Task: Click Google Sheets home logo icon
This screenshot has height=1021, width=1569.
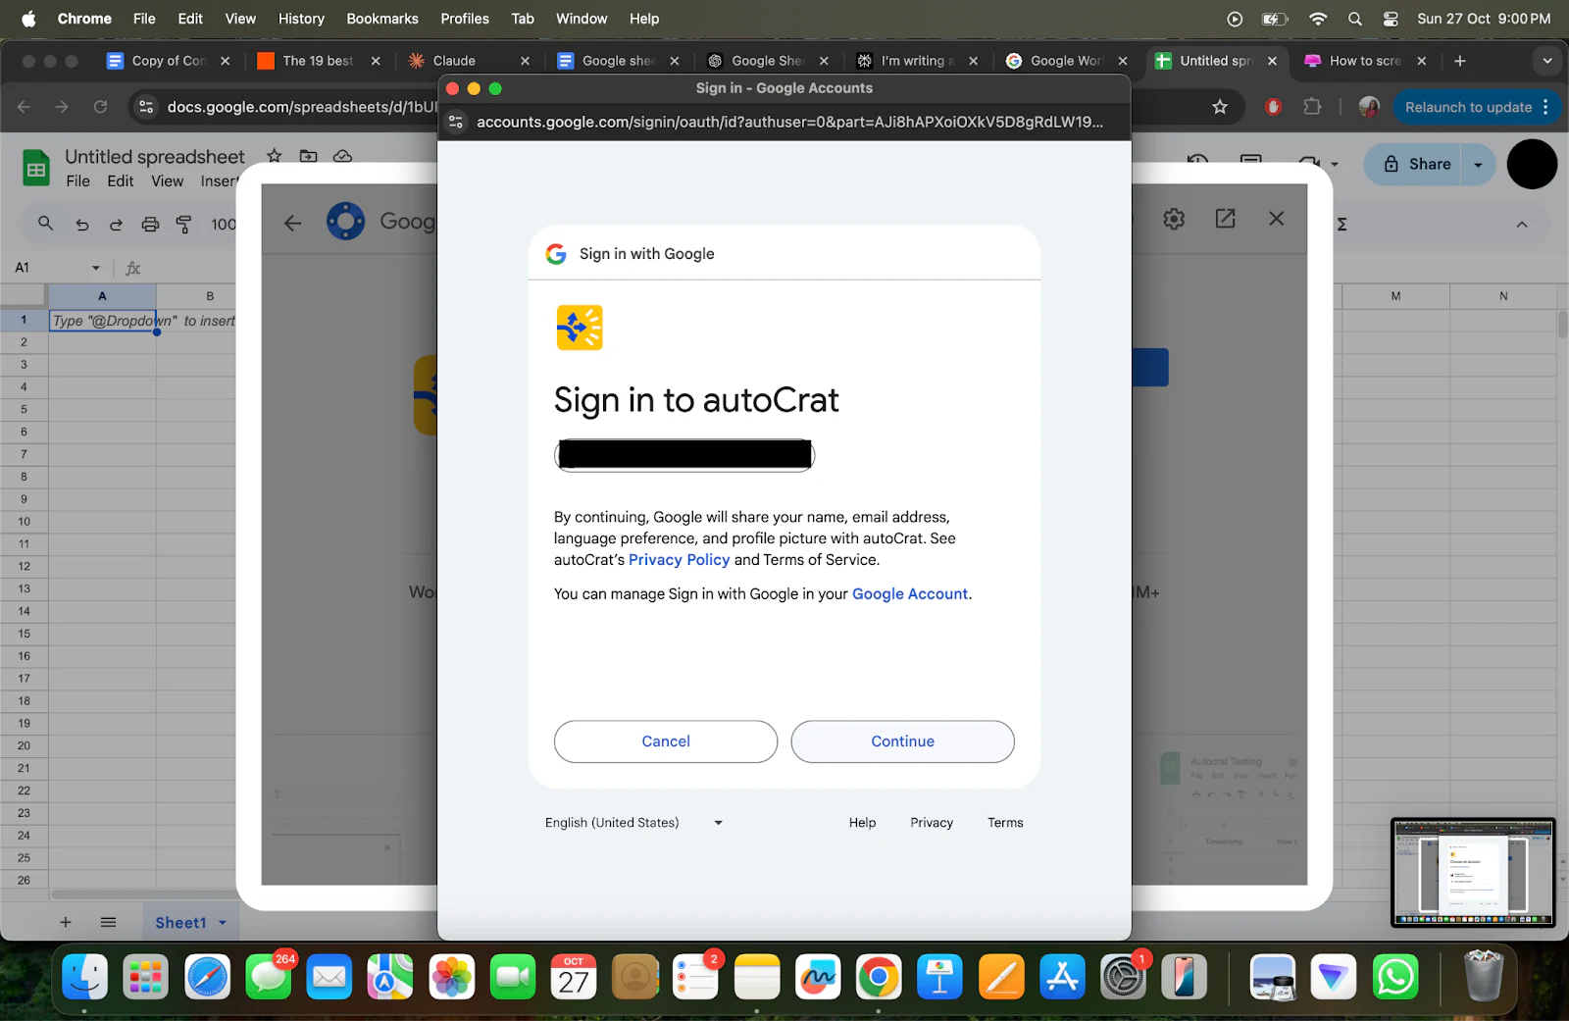Action: pos(36,169)
